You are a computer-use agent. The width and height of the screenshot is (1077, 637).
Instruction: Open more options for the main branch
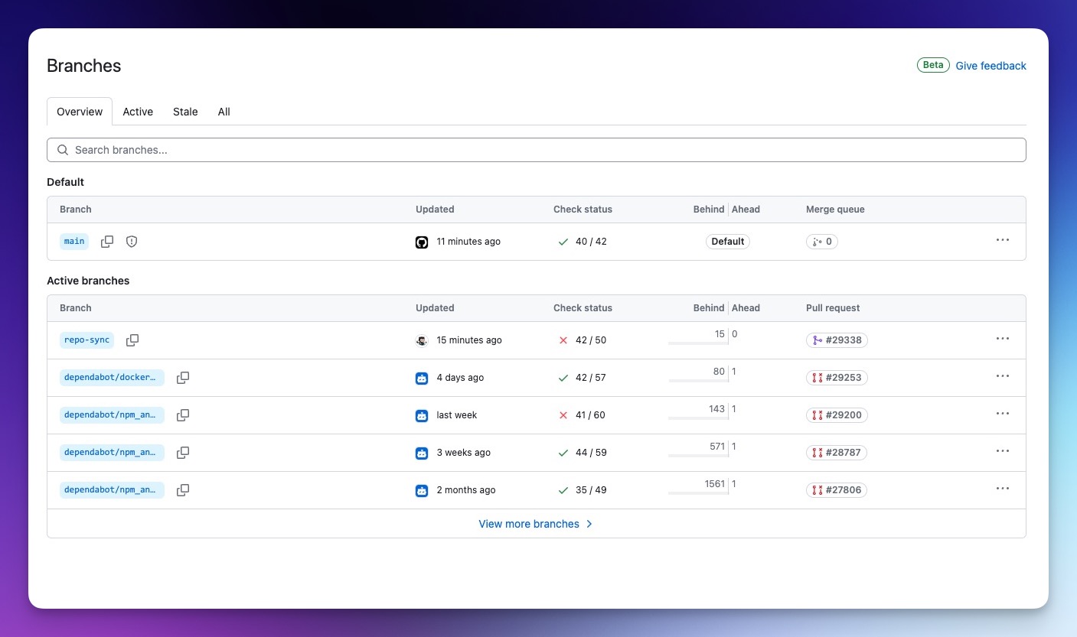[x=1003, y=240]
